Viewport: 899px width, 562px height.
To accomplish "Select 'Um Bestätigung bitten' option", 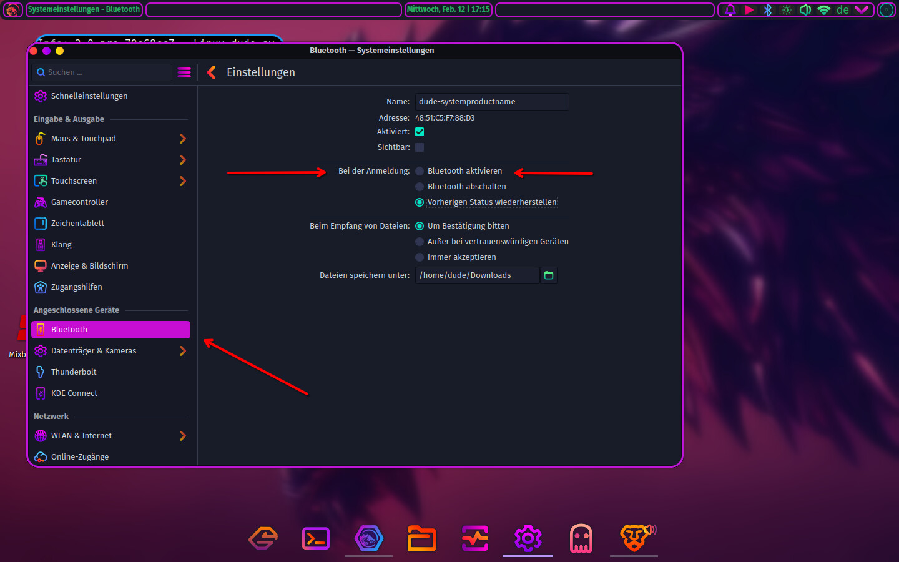I will click(x=463, y=226).
